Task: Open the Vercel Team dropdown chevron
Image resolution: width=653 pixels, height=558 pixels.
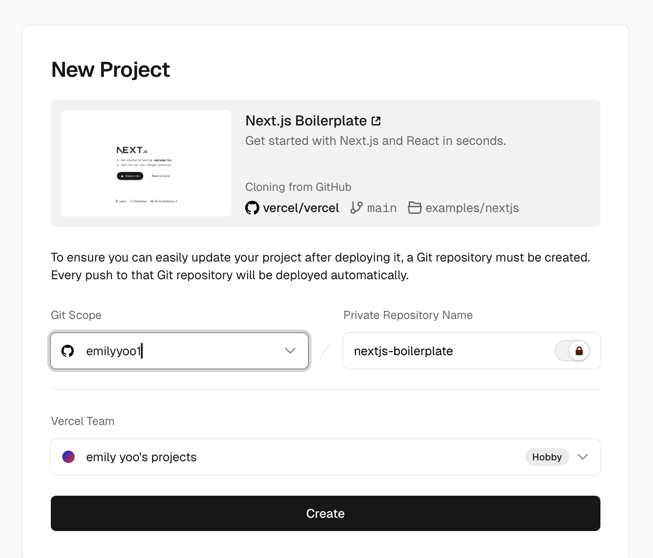Action: click(x=583, y=457)
